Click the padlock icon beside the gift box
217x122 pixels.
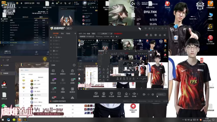pyautogui.click(x=151, y=35)
